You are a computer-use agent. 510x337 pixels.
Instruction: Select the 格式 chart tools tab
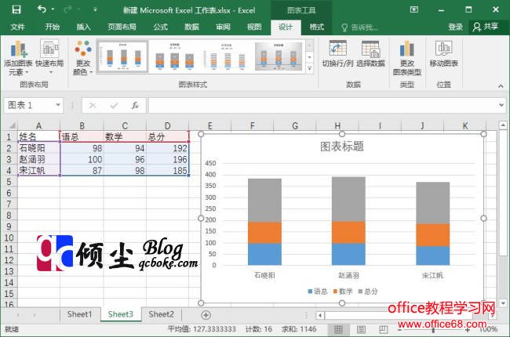pos(316,27)
